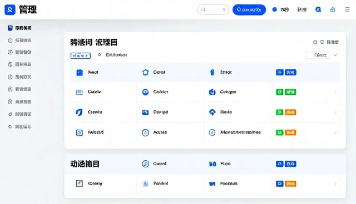356x204 pixels.
Task: Click the orange label badge in Ndedtd row
Action: (290, 132)
